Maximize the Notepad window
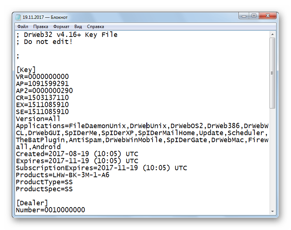 (254, 16)
